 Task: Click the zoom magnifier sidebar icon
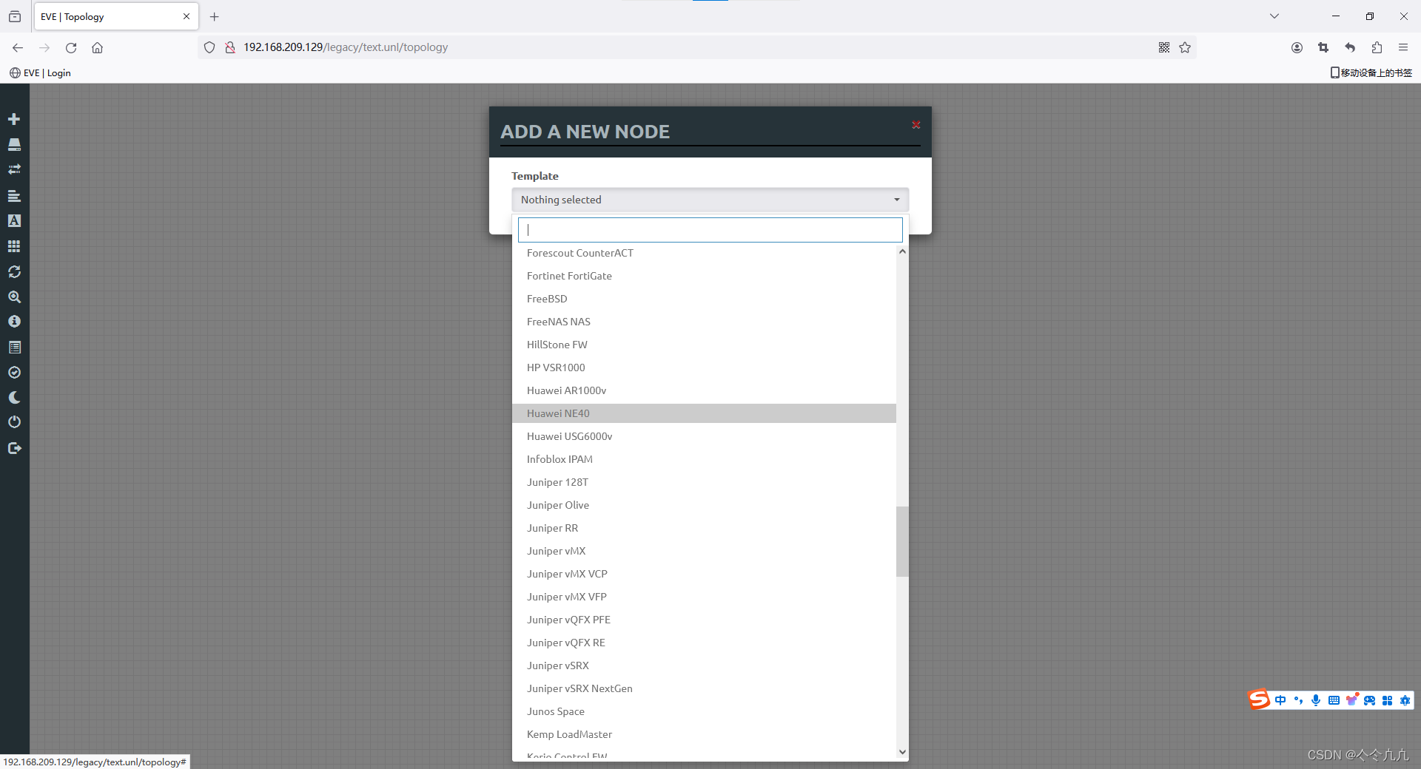[x=14, y=297]
